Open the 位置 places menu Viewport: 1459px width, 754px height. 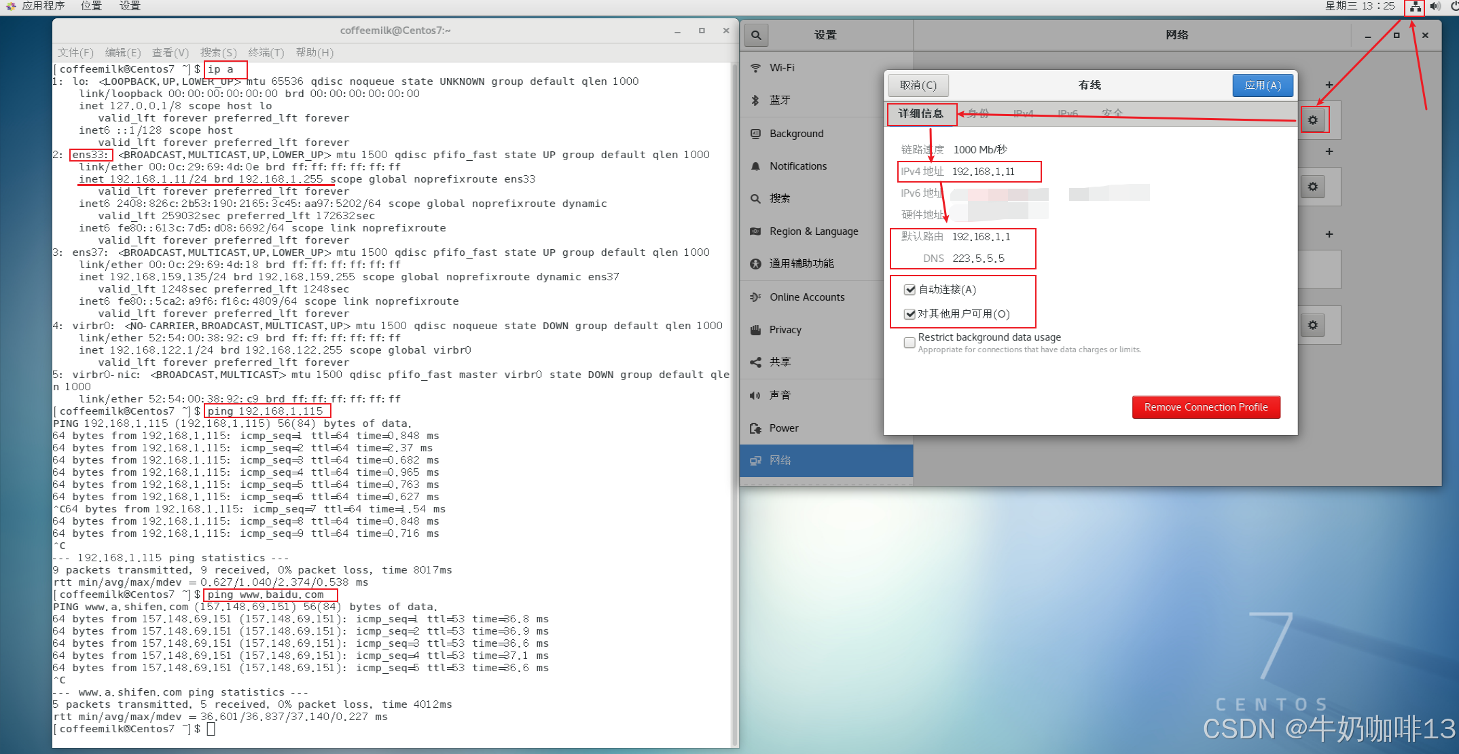[x=91, y=6]
